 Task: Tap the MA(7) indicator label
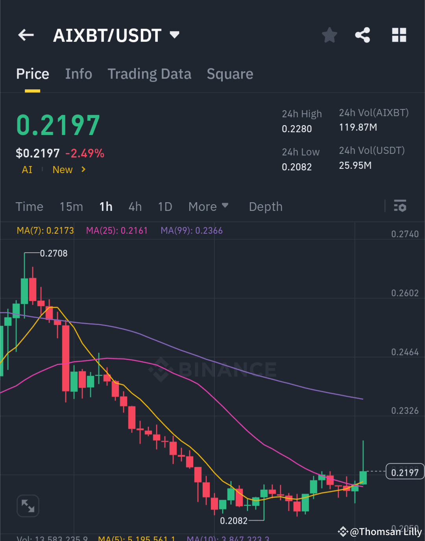[x=45, y=231]
